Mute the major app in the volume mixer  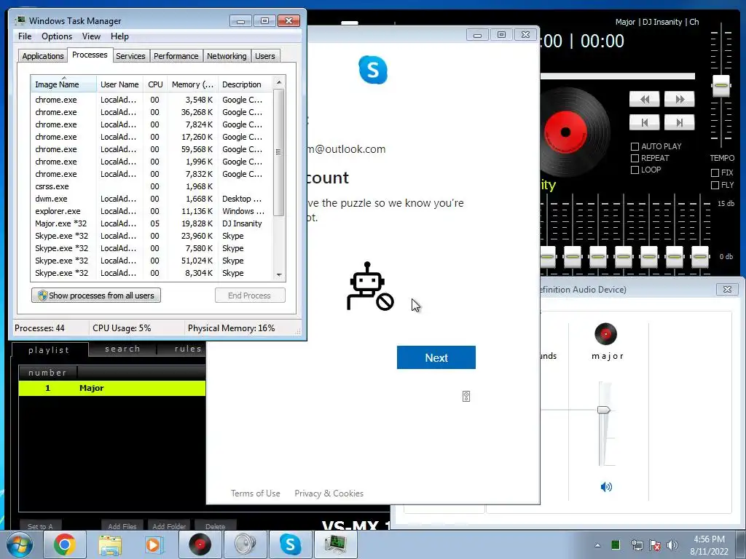tap(606, 487)
